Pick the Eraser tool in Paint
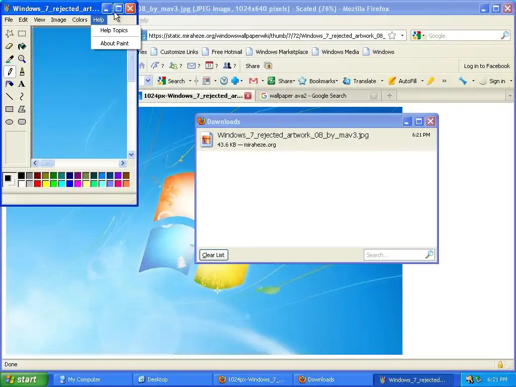This screenshot has width=516, height=387. (10, 46)
